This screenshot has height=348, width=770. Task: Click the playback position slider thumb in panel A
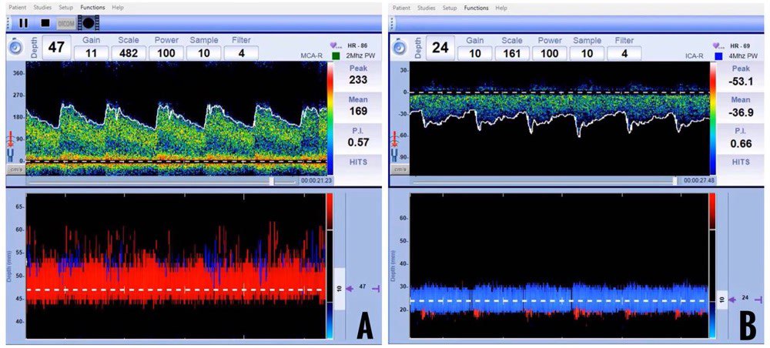(271, 181)
